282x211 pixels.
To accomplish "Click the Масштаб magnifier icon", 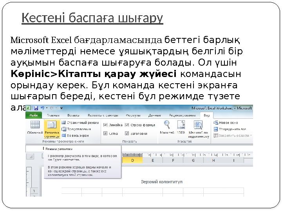I will pyautogui.click(x=167, y=125).
